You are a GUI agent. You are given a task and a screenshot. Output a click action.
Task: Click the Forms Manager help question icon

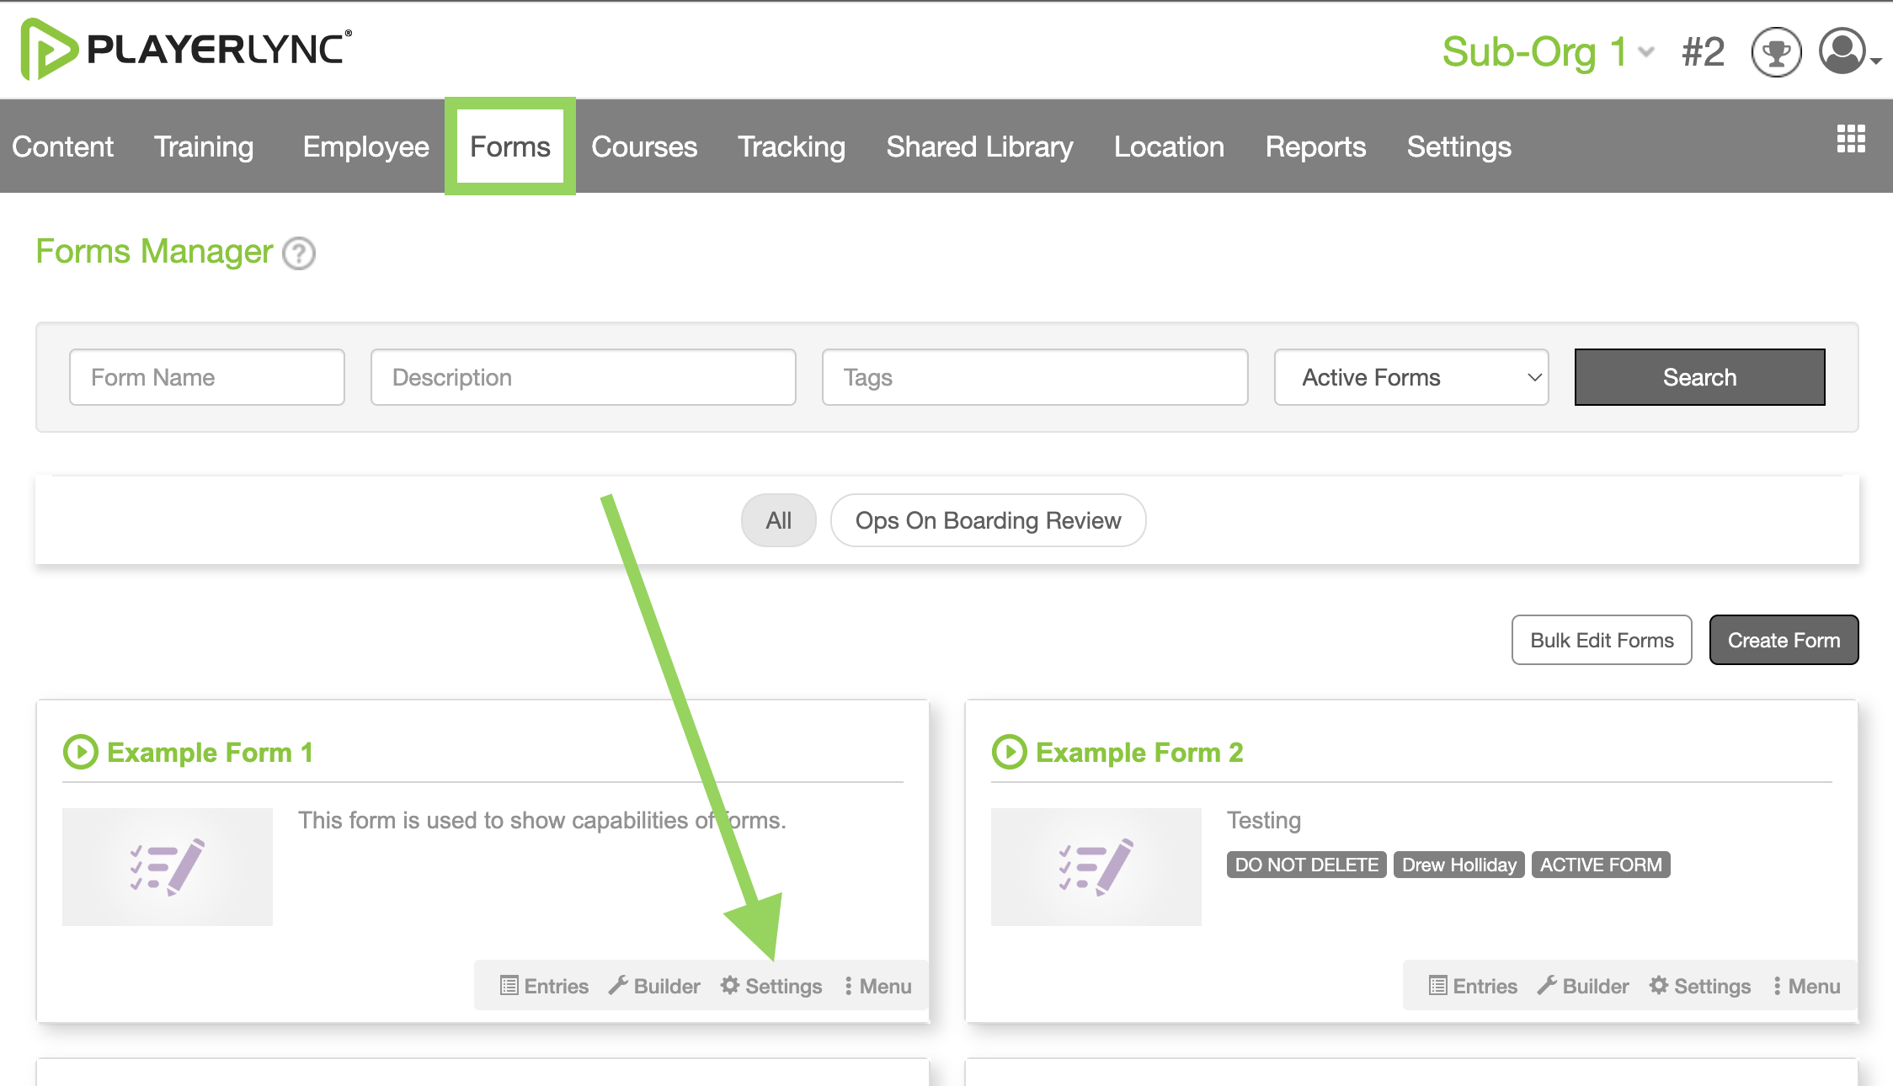[299, 253]
